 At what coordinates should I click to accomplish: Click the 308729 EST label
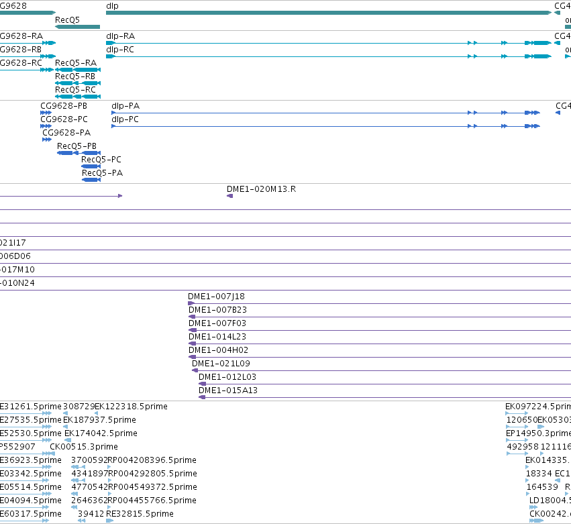[79, 407]
